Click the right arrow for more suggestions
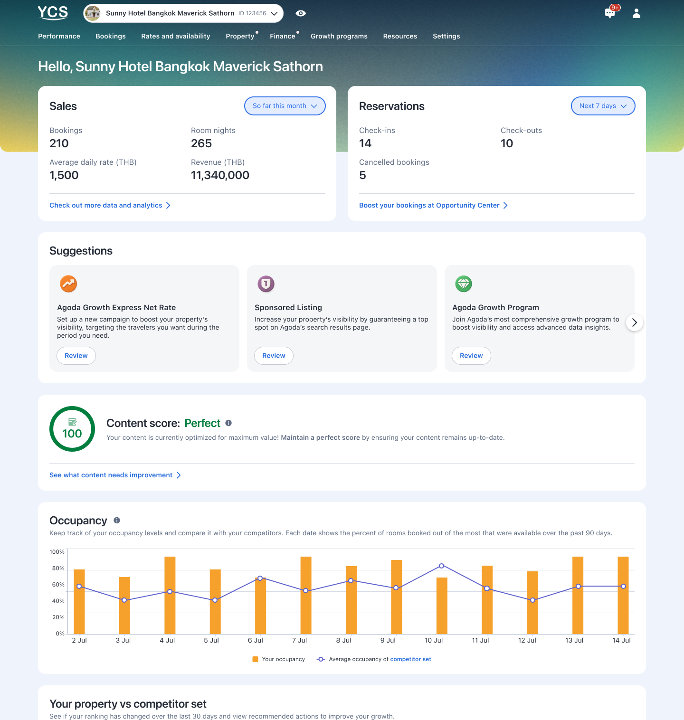 pos(635,322)
